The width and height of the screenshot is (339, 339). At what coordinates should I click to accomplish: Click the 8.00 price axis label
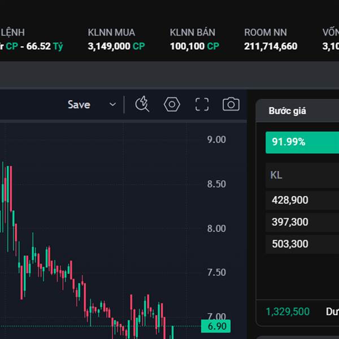click(x=216, y=228)
